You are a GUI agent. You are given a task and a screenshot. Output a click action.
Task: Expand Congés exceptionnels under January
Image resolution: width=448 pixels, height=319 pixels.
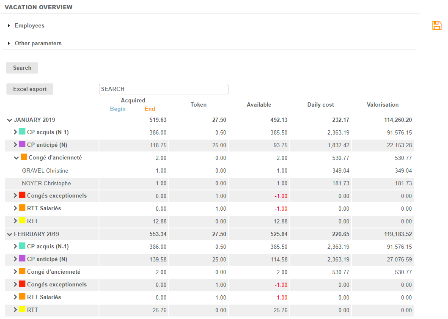pyautogui.click(x=15, y=195)
